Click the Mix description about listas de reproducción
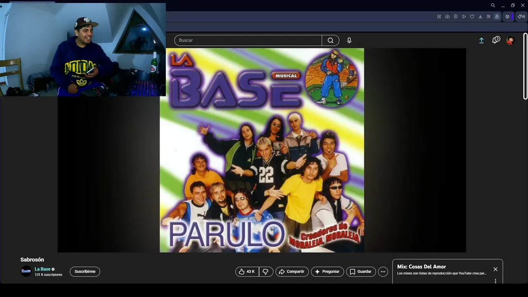Viewport: 528px width, 297px height. (x=442, y=273)
